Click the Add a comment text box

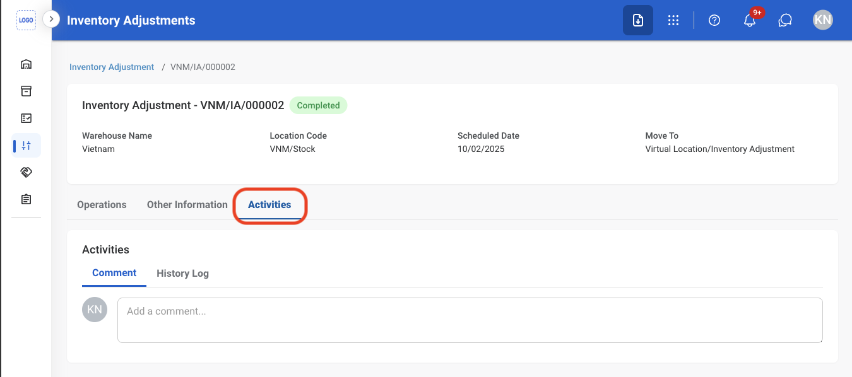(470, 320)
